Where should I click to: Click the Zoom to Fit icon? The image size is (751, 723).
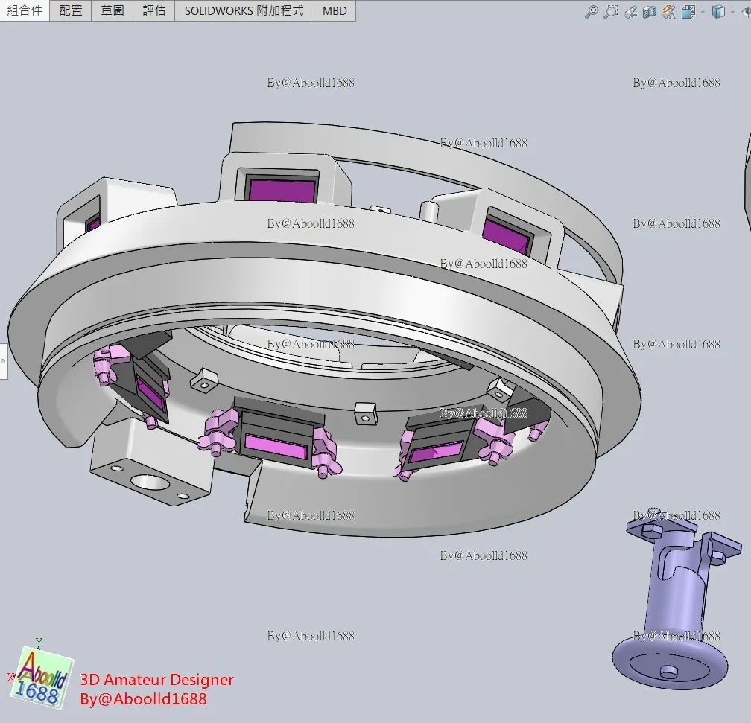(592, 11)
